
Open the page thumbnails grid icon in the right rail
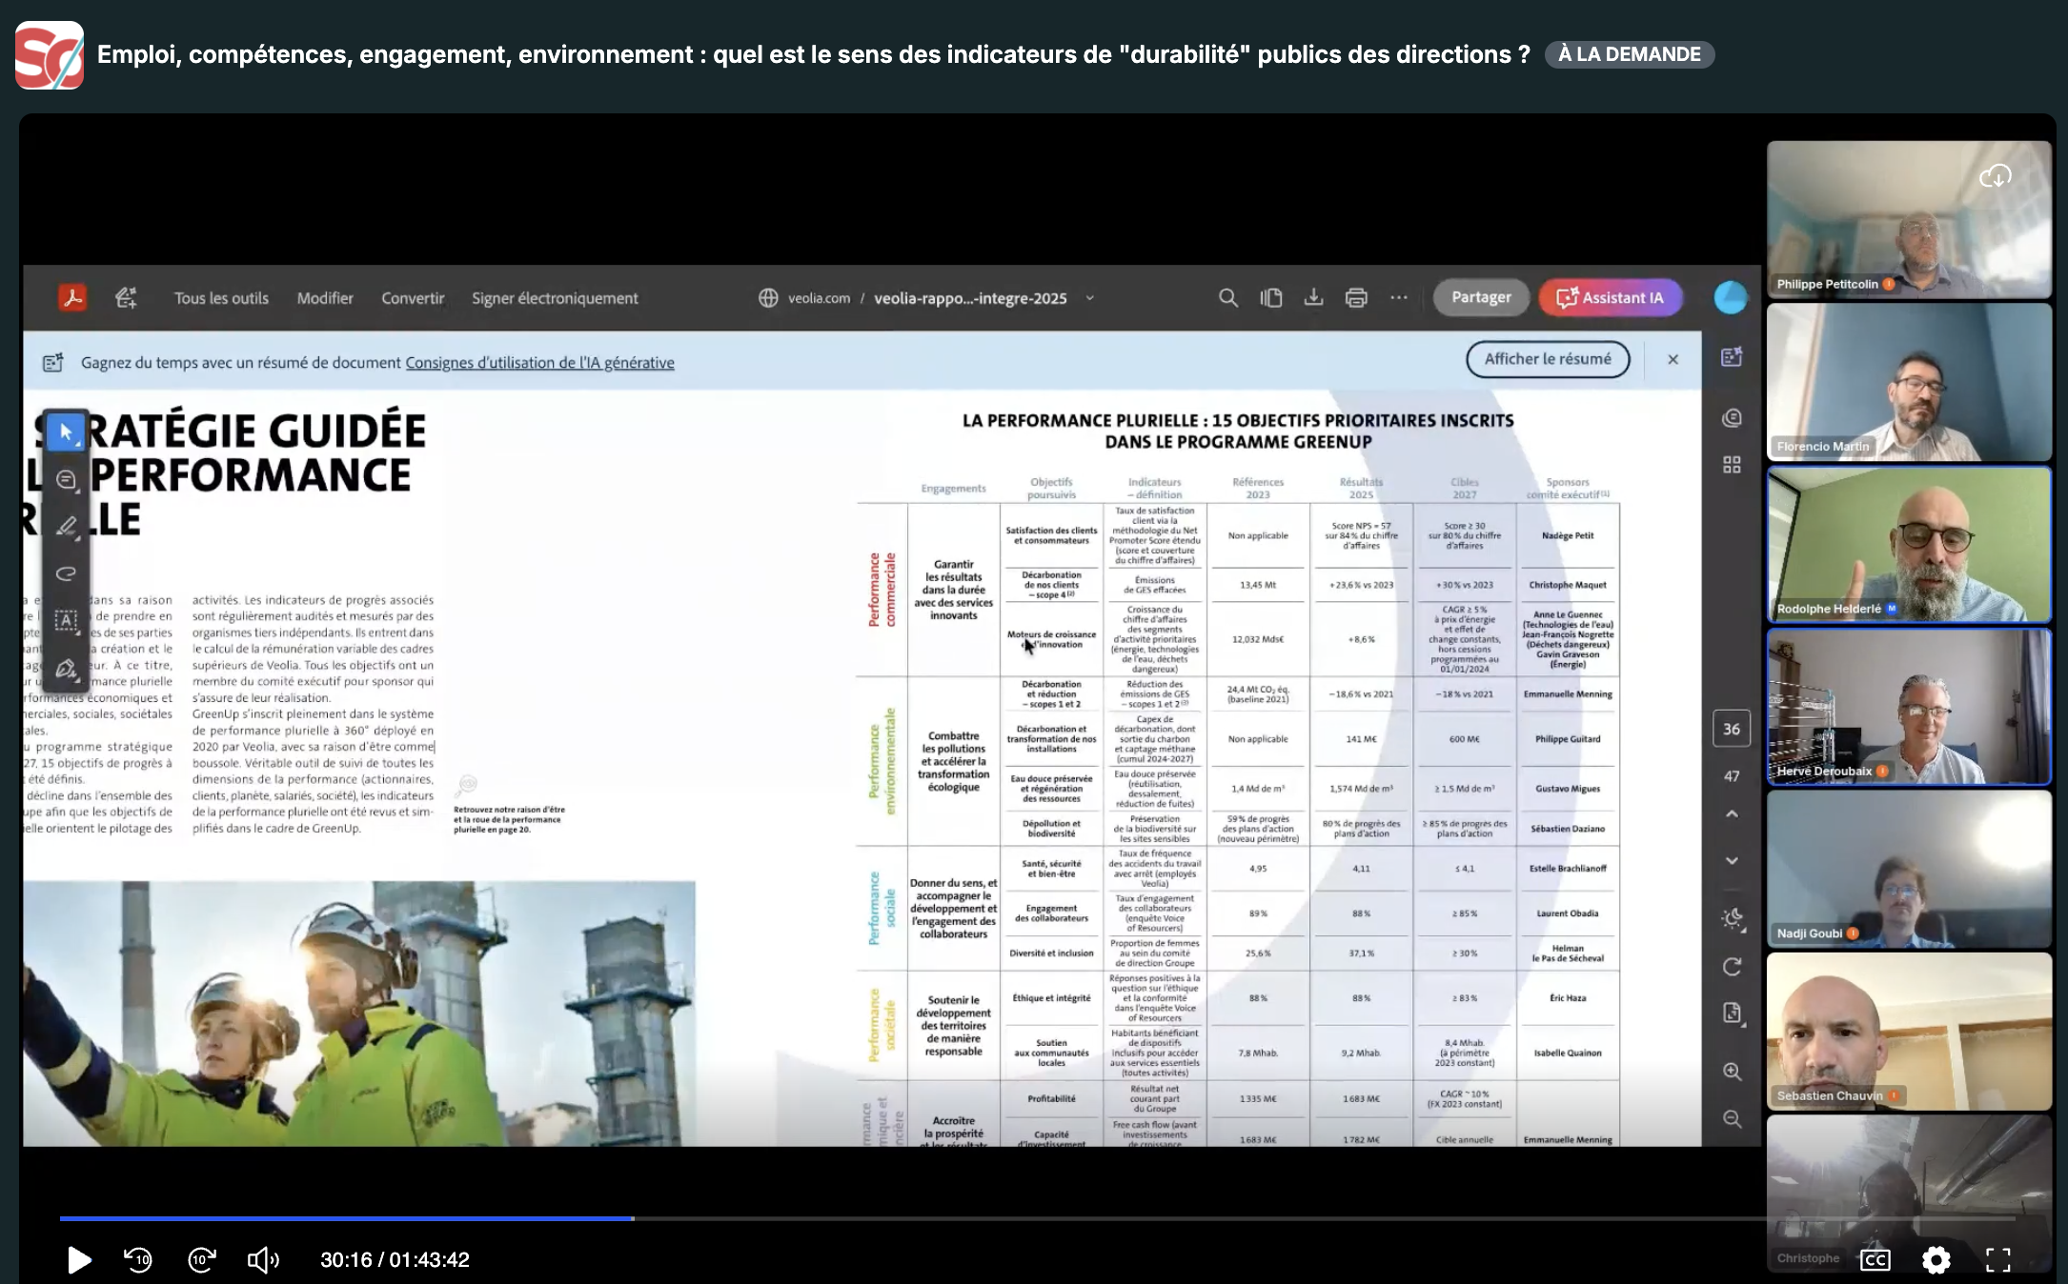tap(1732, 465)
